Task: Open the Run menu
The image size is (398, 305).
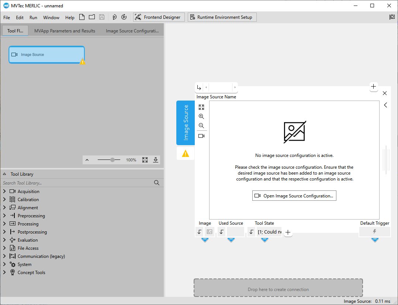Action: point(33,17)
